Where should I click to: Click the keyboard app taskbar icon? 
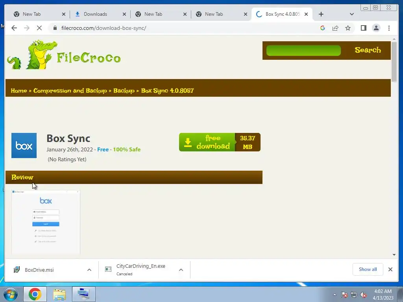tap(84, 294)
